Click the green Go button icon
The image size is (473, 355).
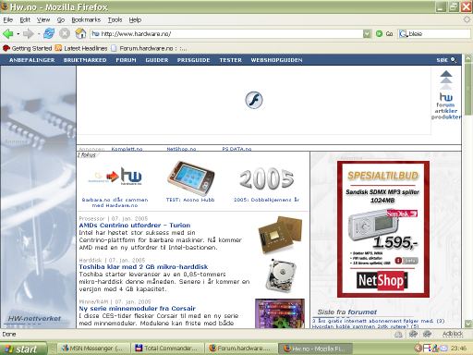380,33
